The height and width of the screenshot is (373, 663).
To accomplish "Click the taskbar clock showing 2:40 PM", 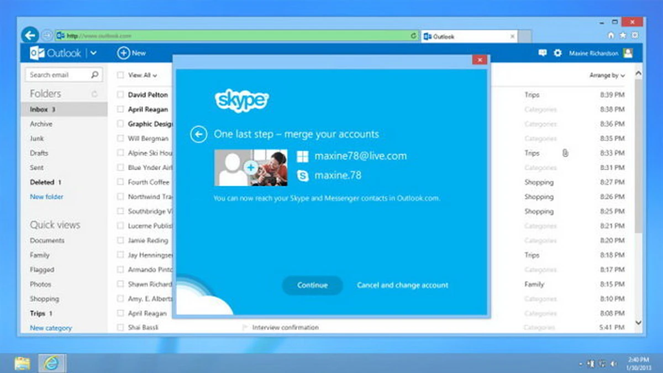I will point(640,363).
